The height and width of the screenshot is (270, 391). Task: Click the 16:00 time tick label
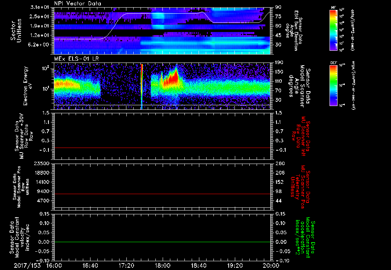pyautogui.click(x=54, y=265)
